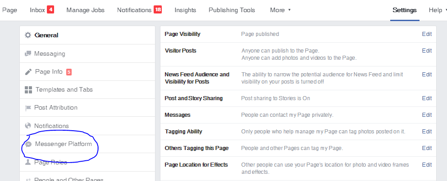Click the Messaging speech bubbles icon

(27, 54)
